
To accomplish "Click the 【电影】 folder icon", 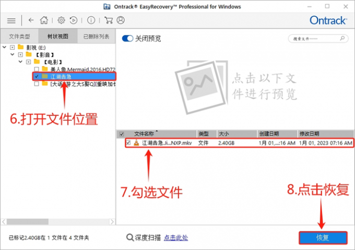I will tap(37, 62).
